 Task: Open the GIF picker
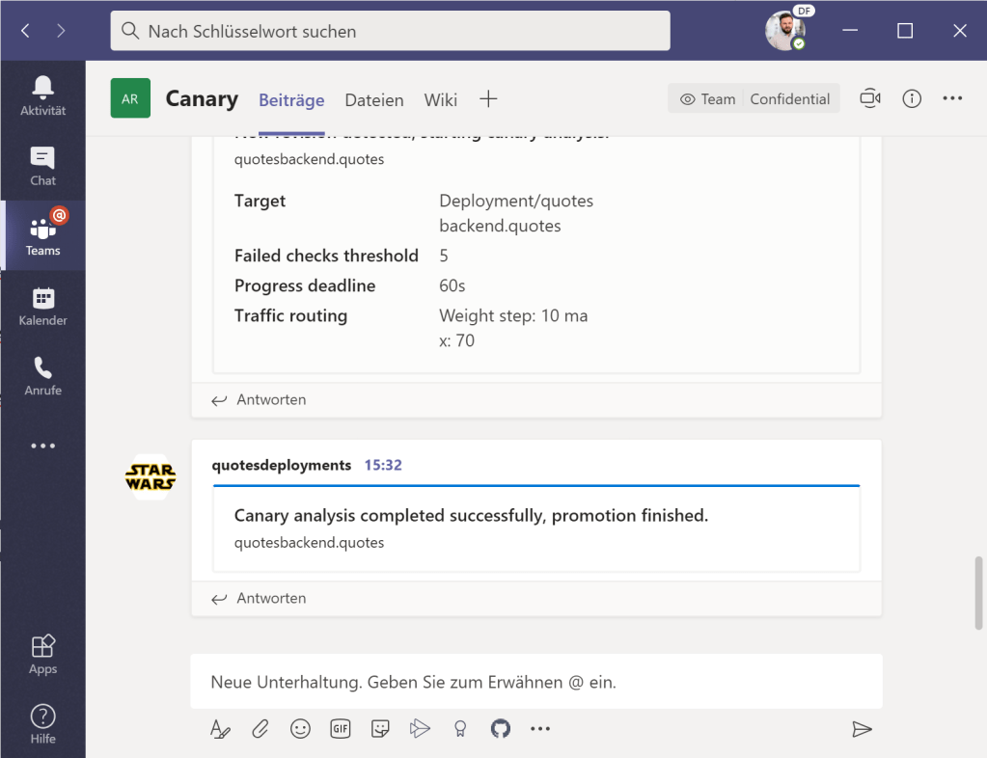pos(341,729)
